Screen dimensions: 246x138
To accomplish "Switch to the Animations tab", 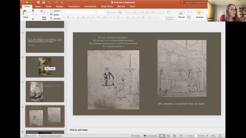I will (x=90, y=7).
